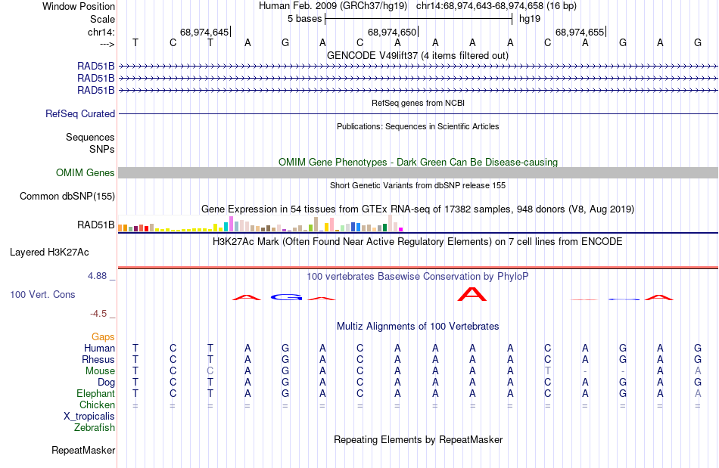Click the Layered H3K27Ac label
Image resolution: width=719 pixels, height=468 pixels.
click(x=49, y=253)
